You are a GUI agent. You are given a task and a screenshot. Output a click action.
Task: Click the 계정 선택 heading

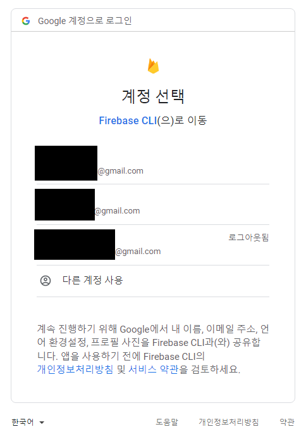tap(153, 96)
